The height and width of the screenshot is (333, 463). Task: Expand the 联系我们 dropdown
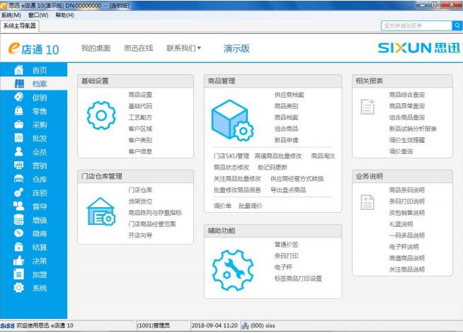(x=183, y=48)
